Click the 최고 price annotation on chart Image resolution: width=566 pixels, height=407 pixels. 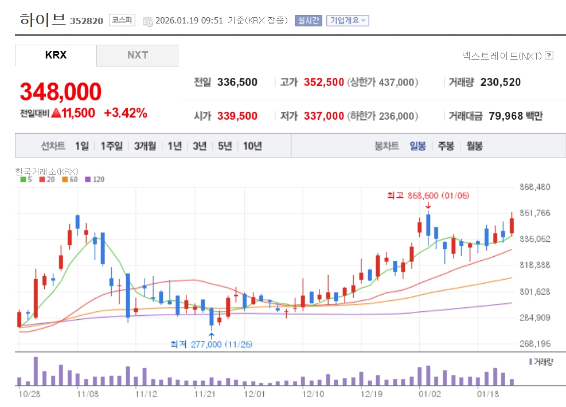click(428, 195)
